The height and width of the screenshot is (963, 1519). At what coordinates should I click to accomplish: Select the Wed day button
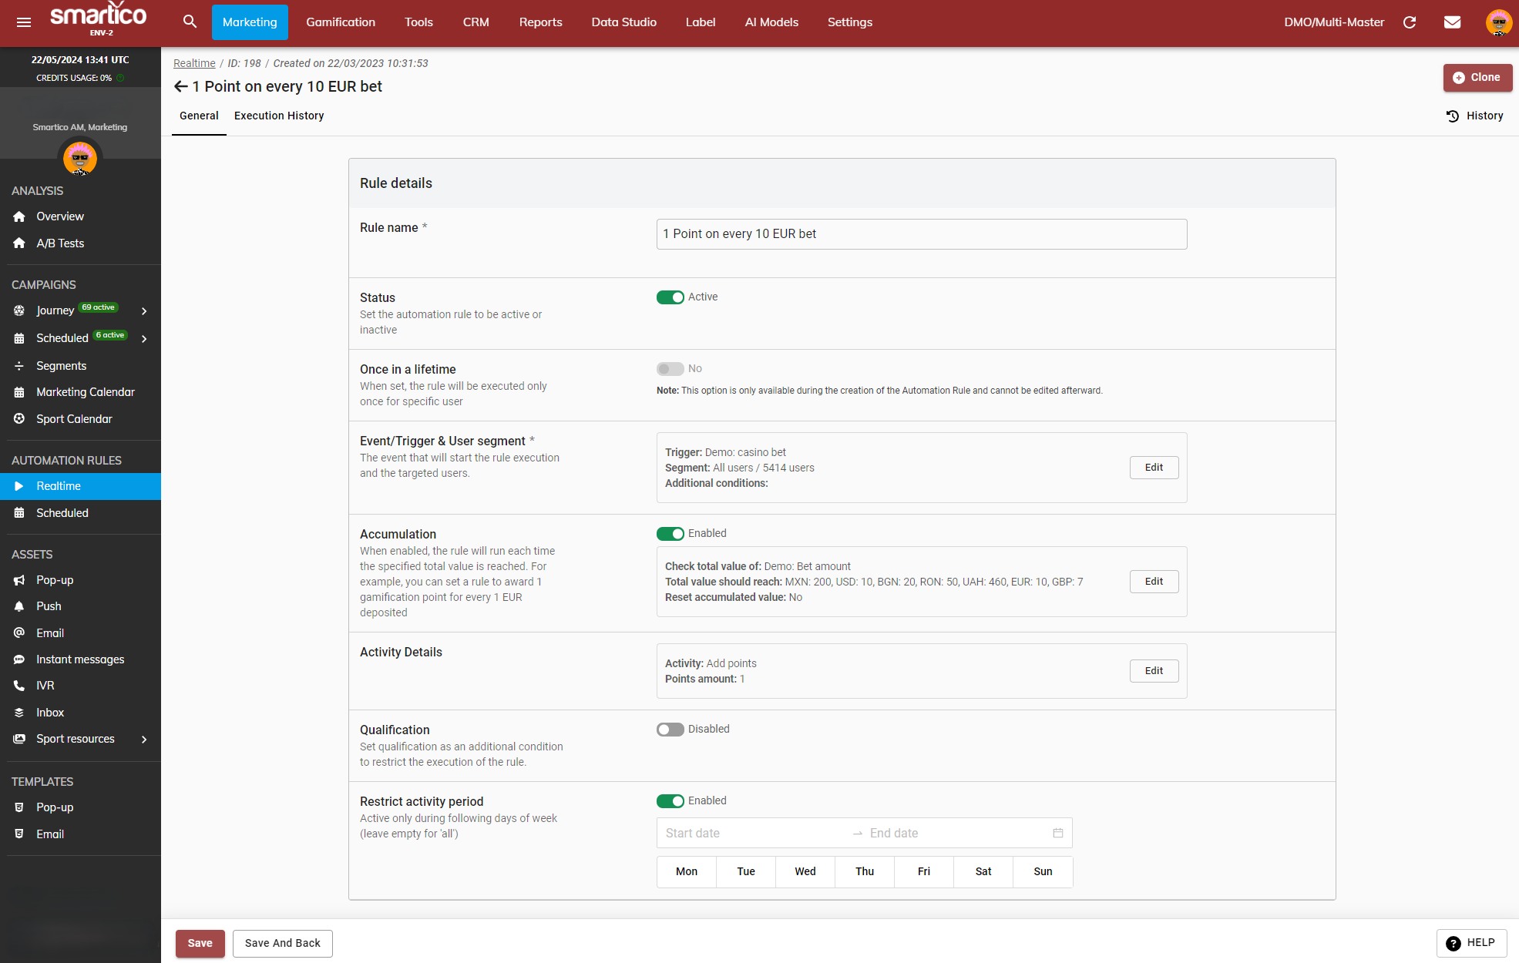[x=805, y=871]
